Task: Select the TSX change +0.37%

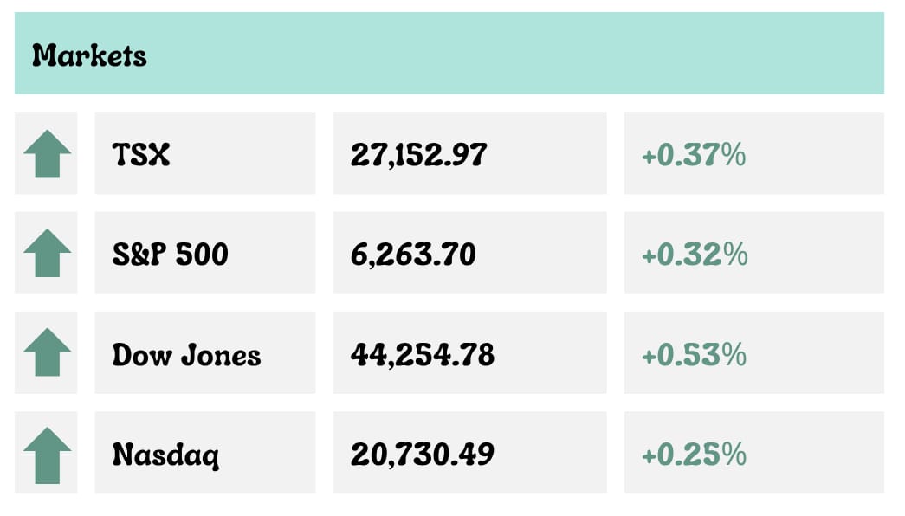Action: click(x=694, y=155)
